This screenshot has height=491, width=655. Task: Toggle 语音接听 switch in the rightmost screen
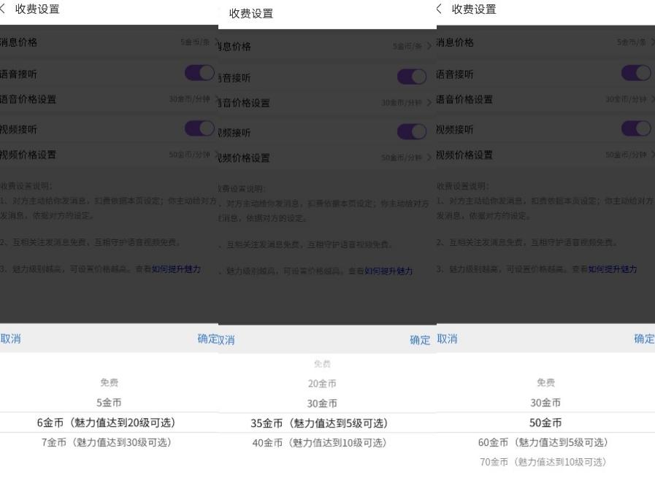point(637,73)
